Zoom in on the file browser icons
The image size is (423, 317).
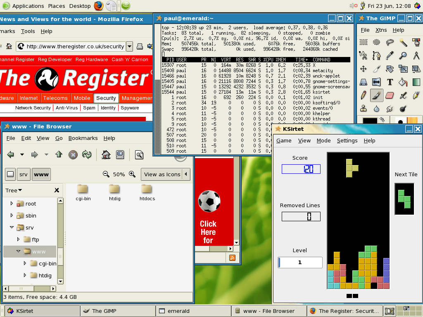pos(132,174)
